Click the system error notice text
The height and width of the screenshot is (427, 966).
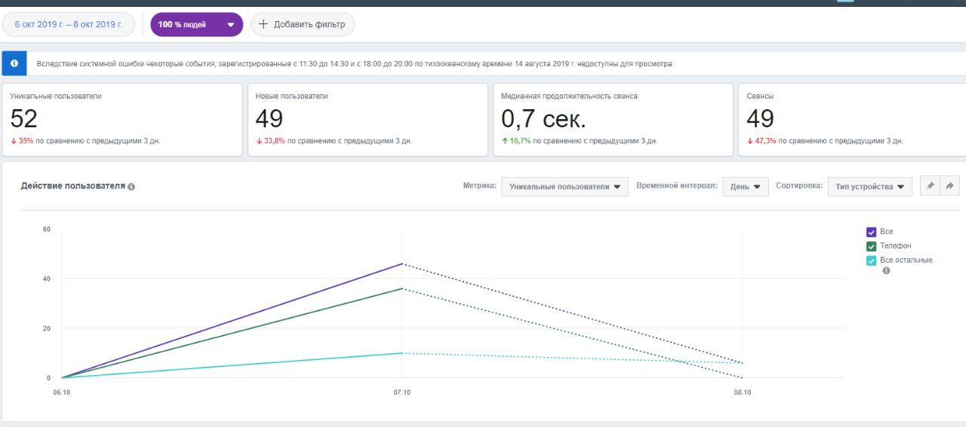point(355,64)
